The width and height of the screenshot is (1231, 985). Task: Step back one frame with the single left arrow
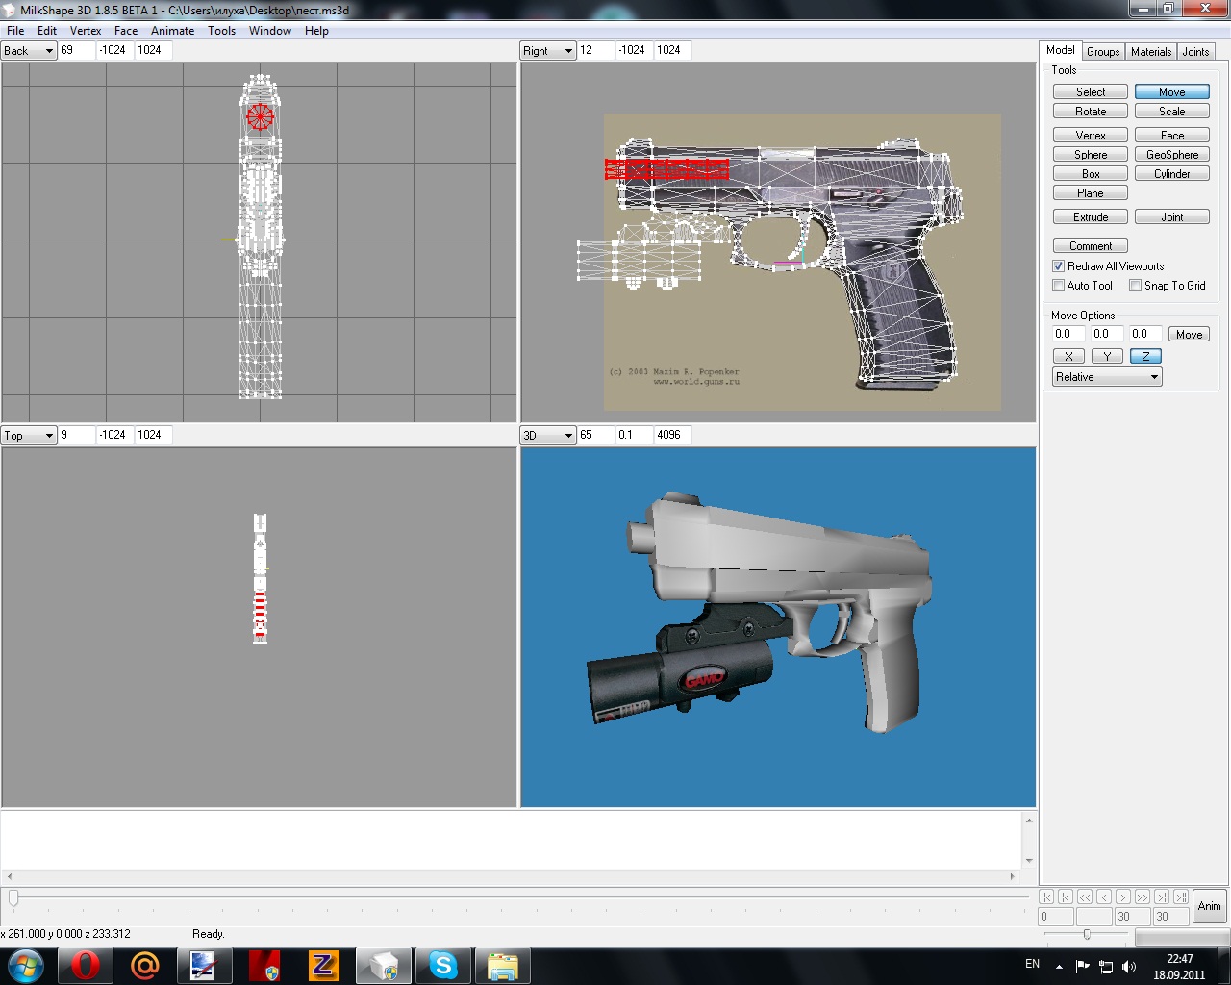(x=1104, y=897)
